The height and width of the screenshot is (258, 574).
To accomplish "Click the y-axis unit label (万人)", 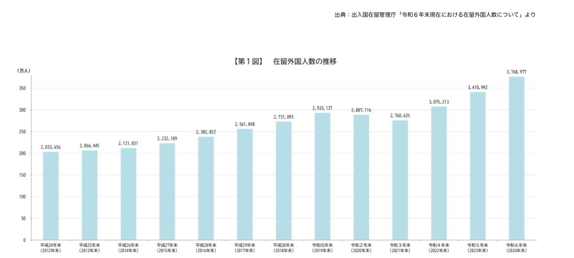I will pos(24,70).
